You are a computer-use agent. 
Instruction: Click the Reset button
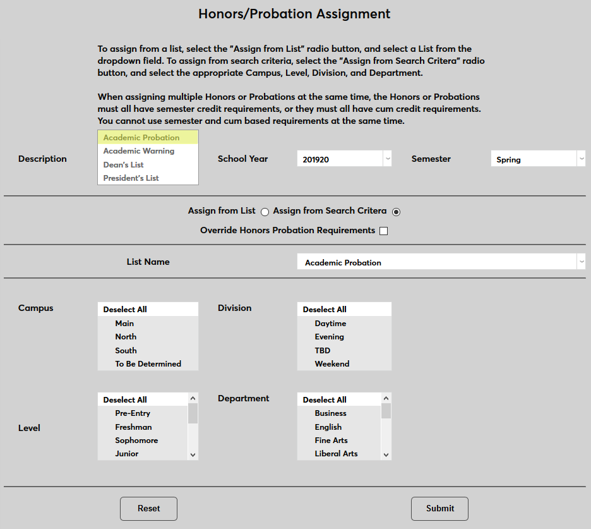(148, 508)
